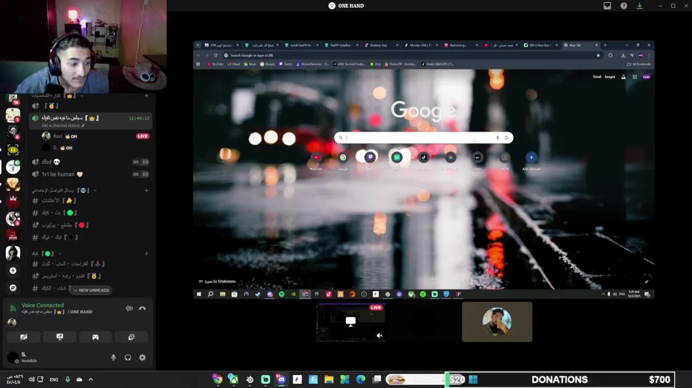The width and height of the screenshot is (692, 388).
Task: Turn on camera in voice panel
Action: click(24, 337)
